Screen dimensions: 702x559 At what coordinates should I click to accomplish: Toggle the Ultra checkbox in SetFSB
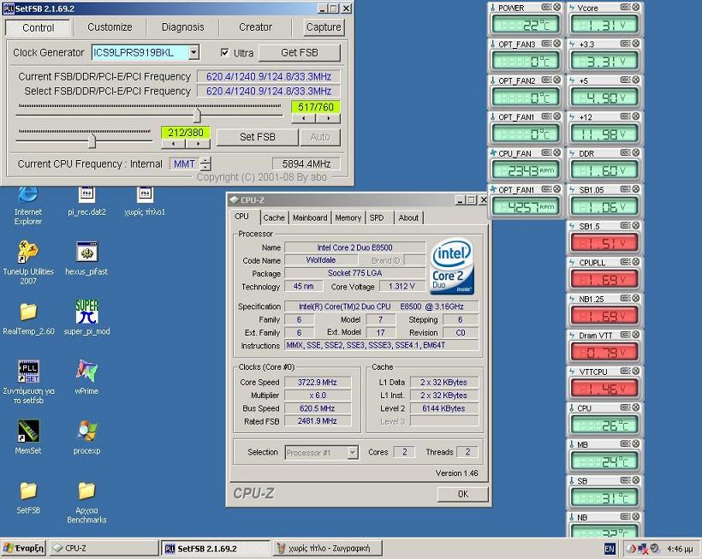(225, 53)
